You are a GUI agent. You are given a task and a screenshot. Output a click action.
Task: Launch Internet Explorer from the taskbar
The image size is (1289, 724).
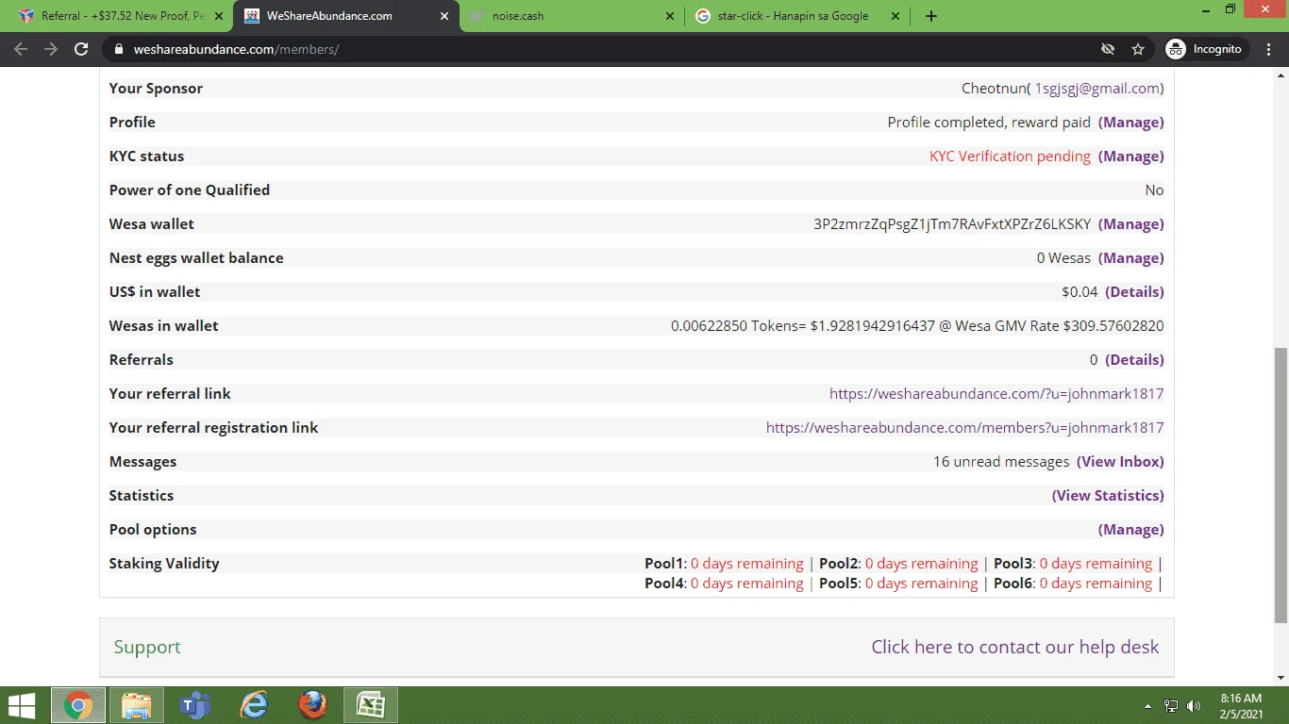(254, 705)
